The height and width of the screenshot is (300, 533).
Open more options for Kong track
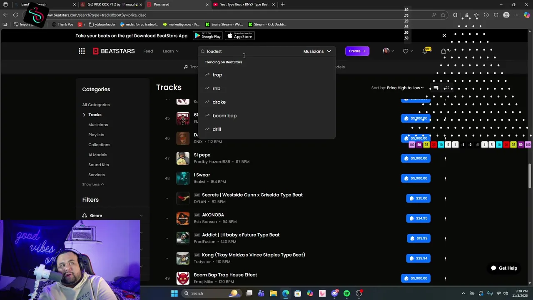(x=445, y=258)
